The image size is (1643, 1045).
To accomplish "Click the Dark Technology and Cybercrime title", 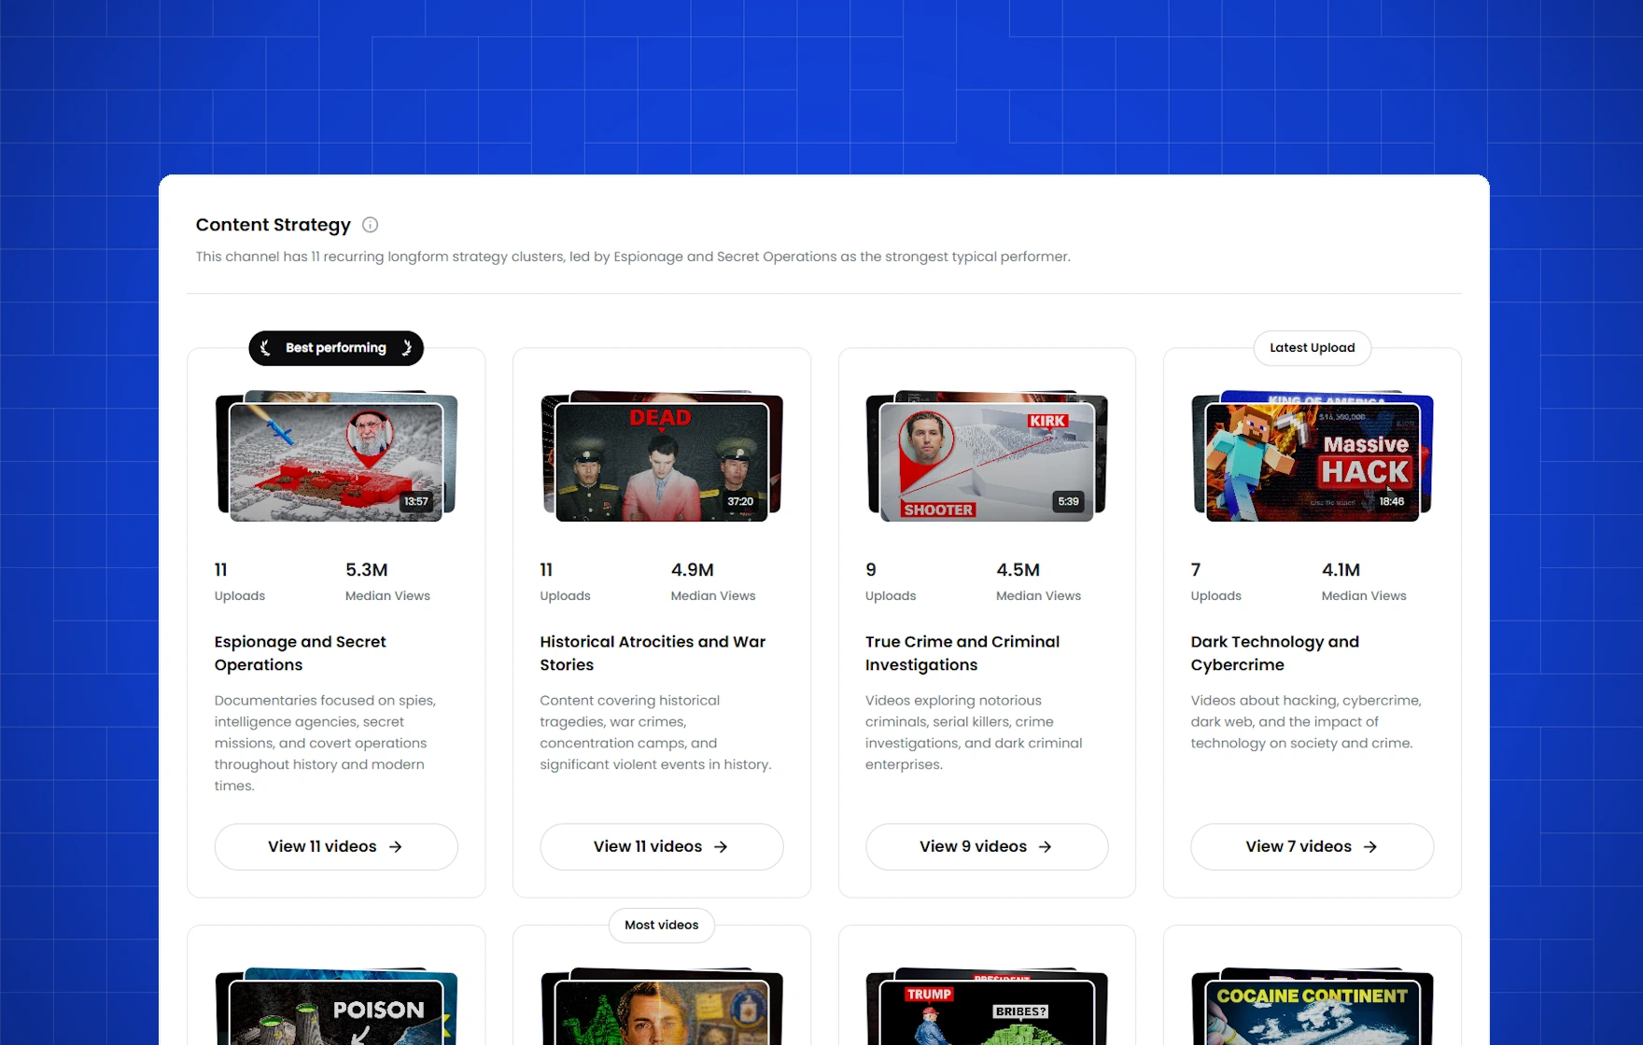I will (1274, 653).
